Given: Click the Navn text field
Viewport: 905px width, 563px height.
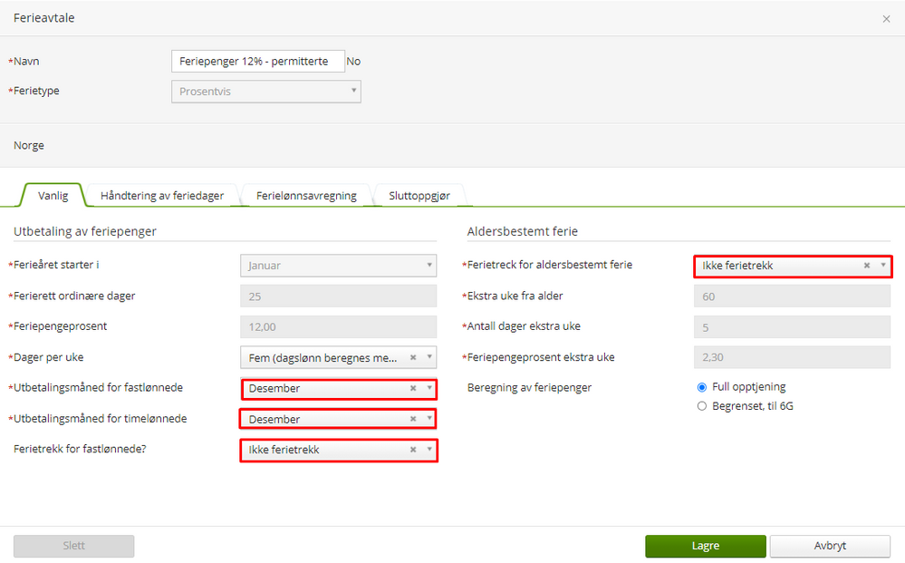Looking at the screenshot, I should point(258,62).
